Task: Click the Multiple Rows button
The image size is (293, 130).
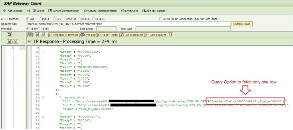Action: 242,24
